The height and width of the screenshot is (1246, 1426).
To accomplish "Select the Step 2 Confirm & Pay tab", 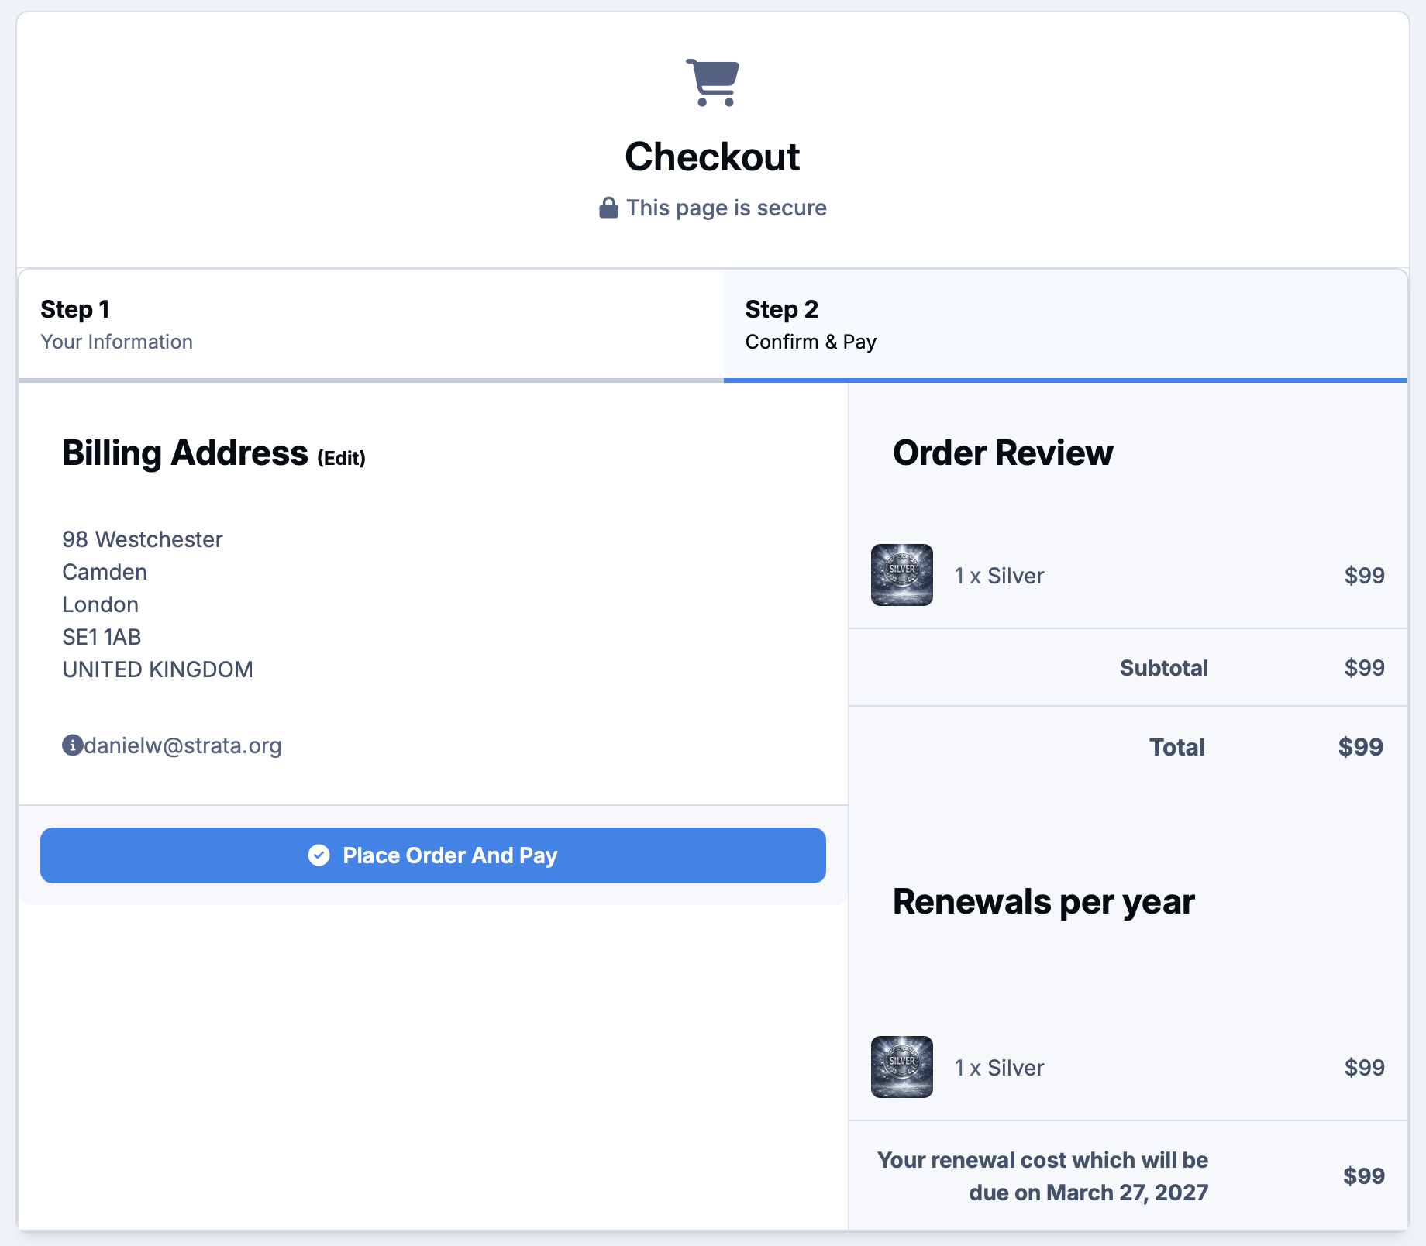I will (x=1066, y=325).
